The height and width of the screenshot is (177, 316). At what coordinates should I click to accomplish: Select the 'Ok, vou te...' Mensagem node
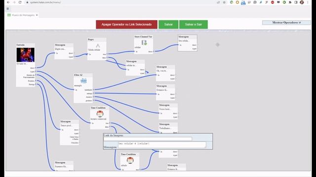[x=165, y=73]
